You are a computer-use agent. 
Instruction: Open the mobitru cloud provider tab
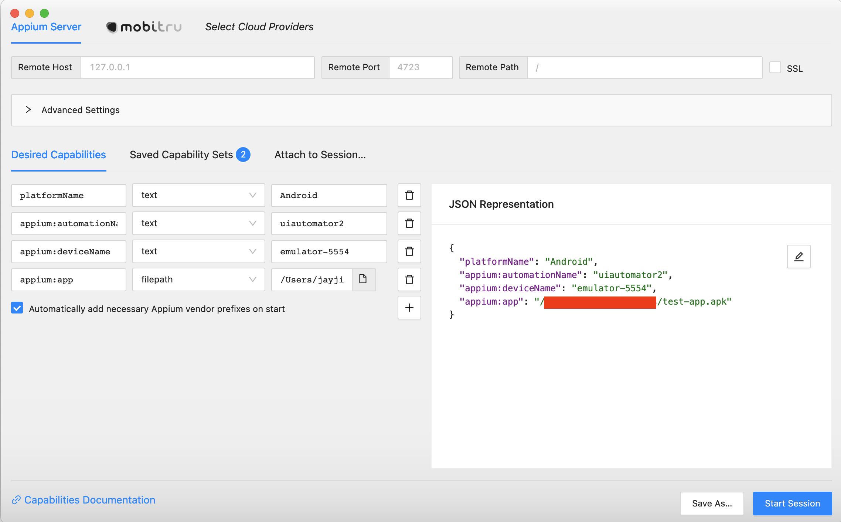coord(144,27)
